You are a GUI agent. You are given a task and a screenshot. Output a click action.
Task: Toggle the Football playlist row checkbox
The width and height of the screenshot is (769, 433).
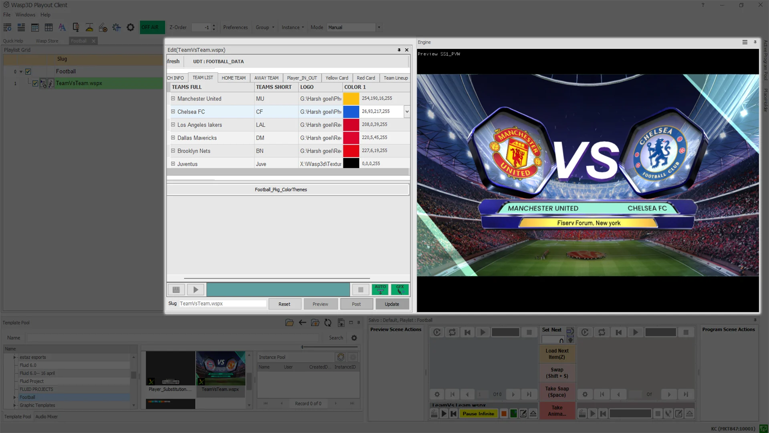click(28, 71)
